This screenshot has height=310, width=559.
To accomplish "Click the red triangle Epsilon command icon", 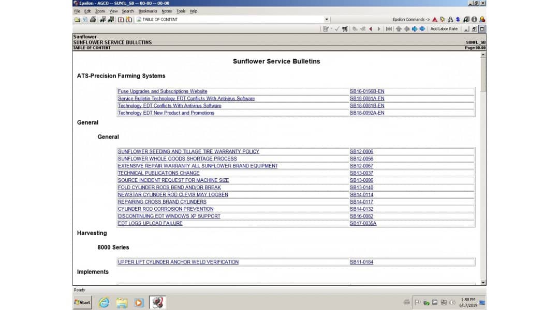I will click(435, 20).
